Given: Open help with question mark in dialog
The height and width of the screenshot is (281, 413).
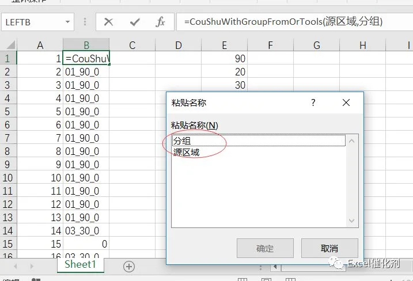Looking at the screenshot, I should 313,102.
